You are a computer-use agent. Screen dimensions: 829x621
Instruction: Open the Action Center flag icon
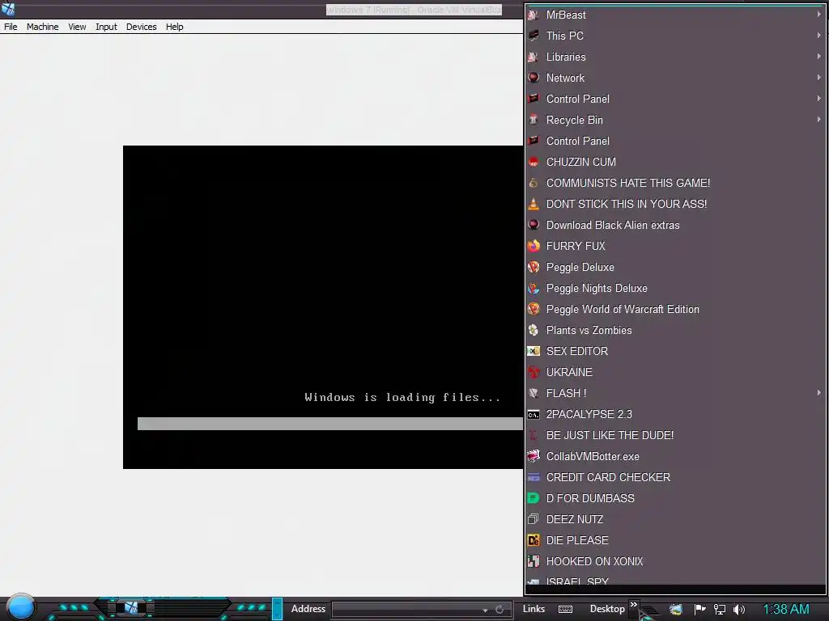[x=699, y=610]
